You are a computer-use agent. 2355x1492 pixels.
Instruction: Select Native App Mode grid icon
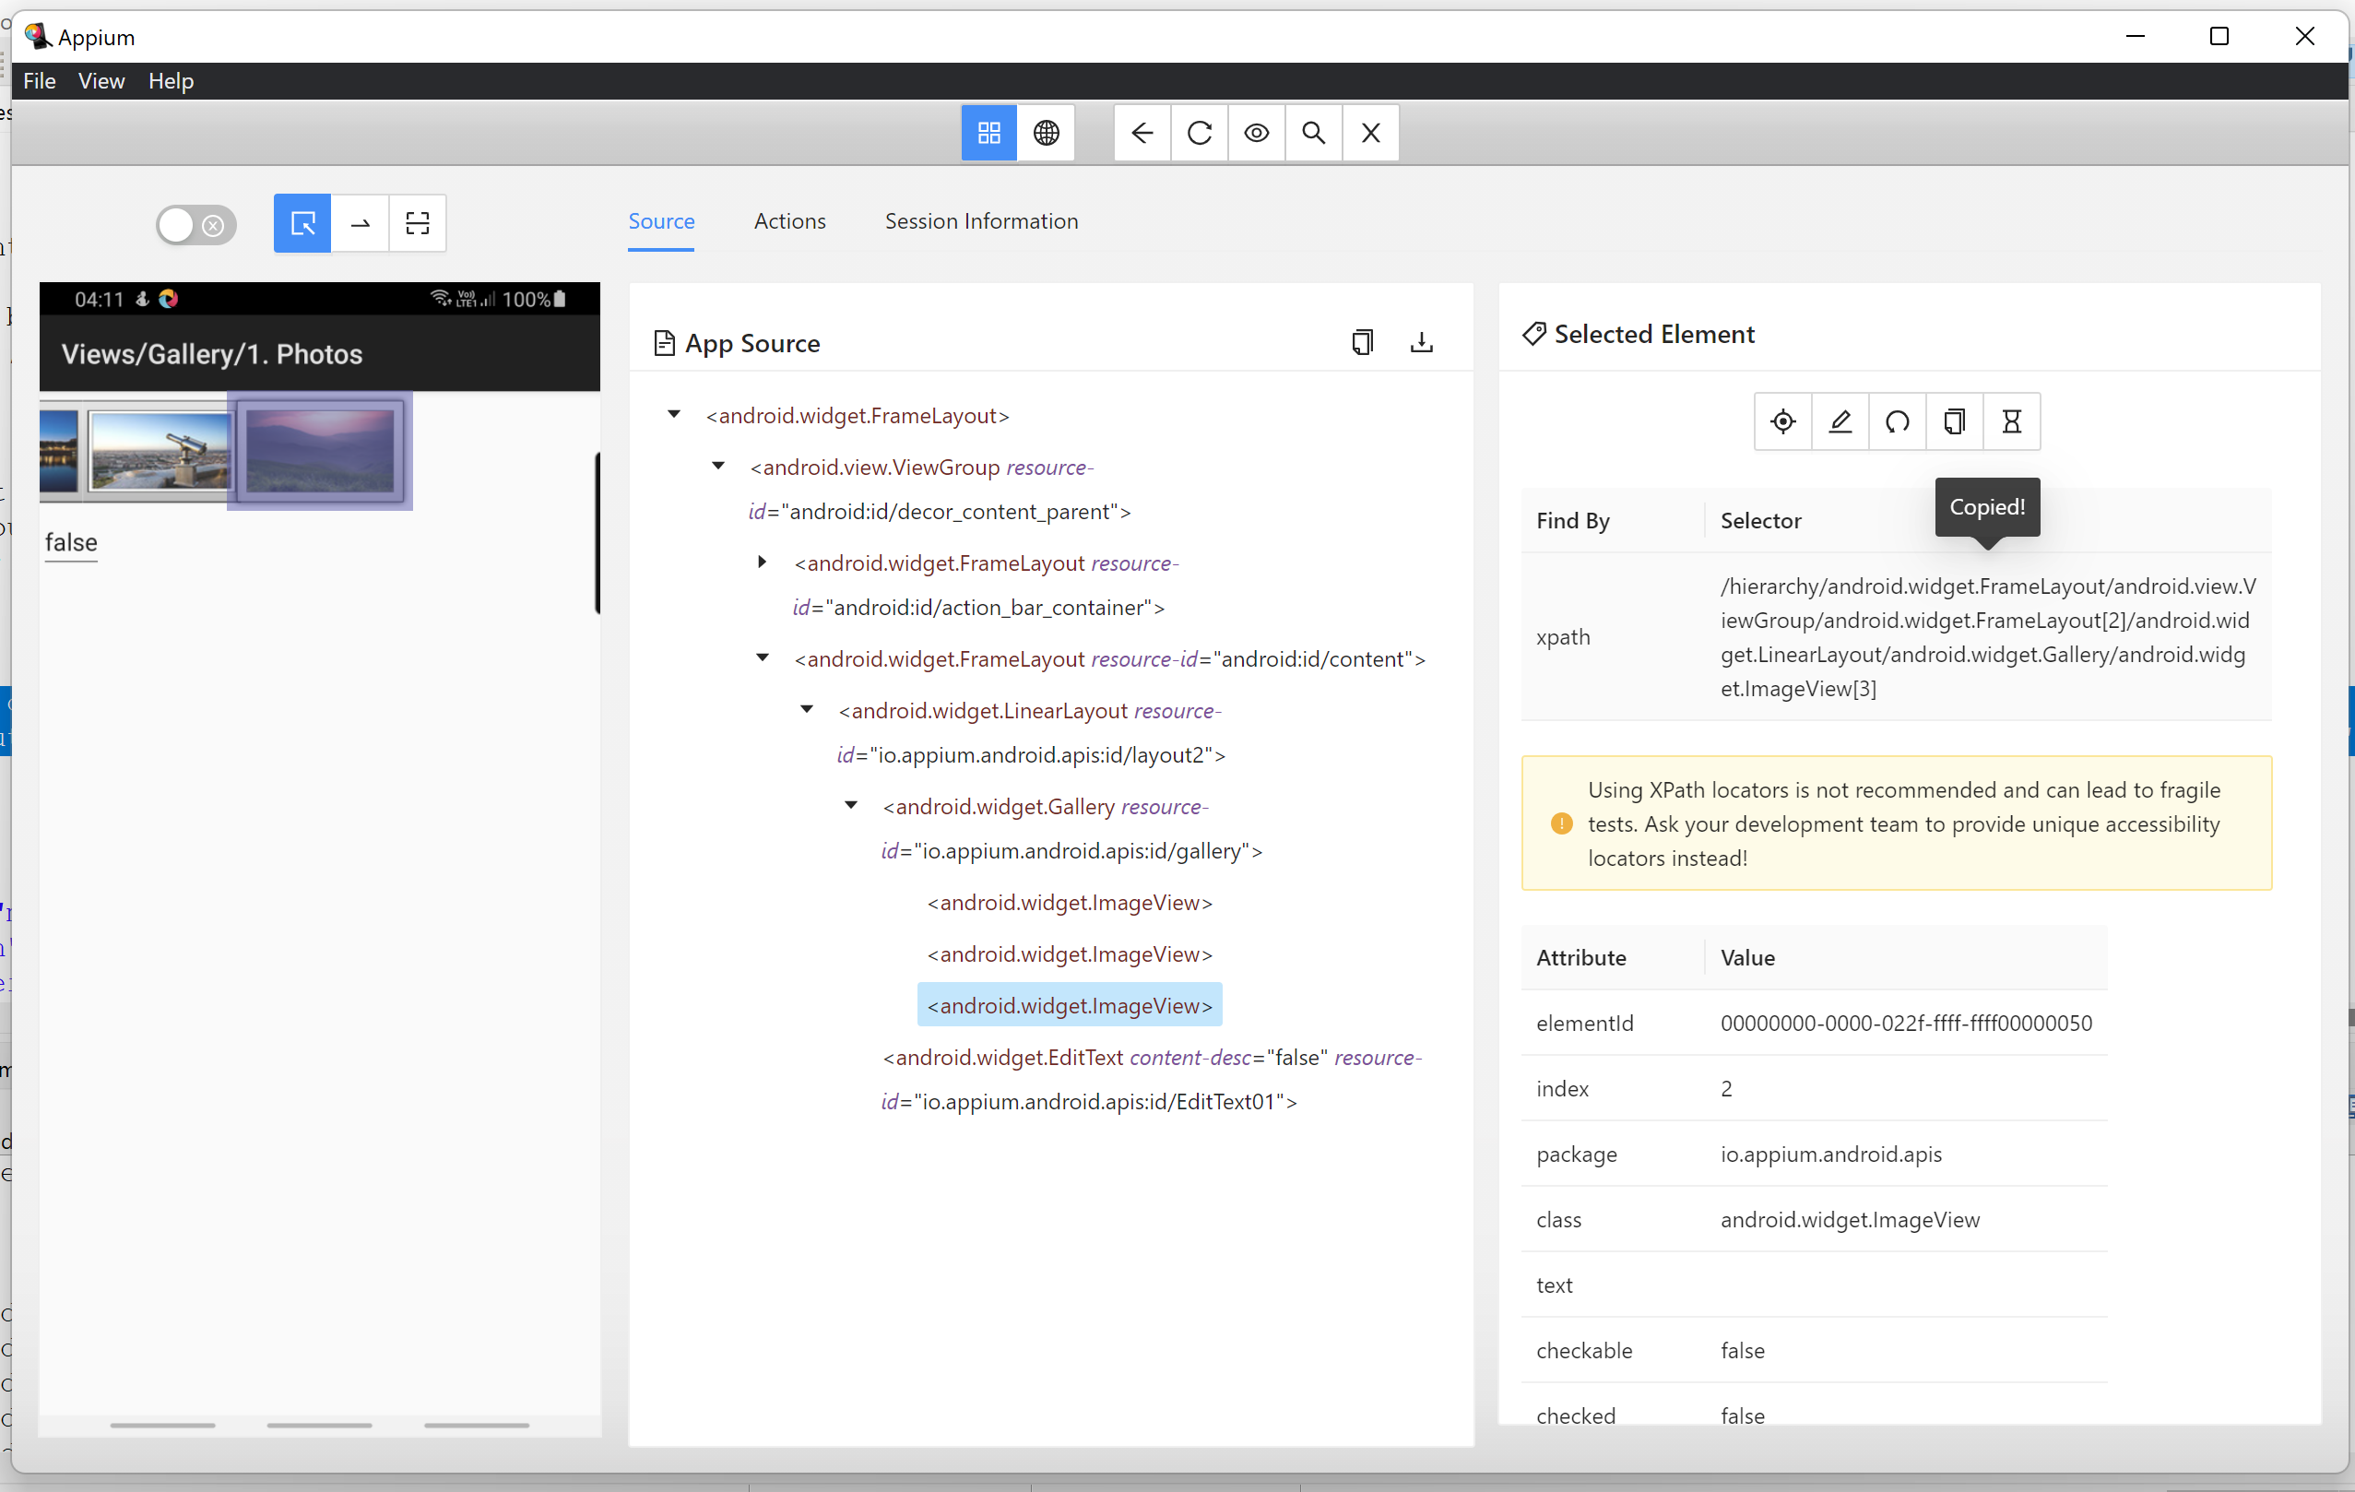coord(988,133)
